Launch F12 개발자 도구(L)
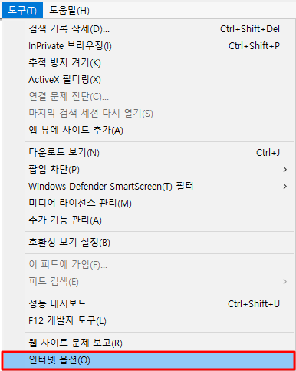This screenshot has height=371, width=296. coord(148,320)
